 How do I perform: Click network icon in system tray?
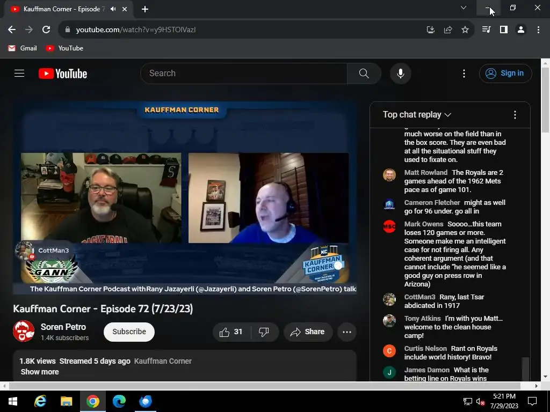(x=468, y=401)
